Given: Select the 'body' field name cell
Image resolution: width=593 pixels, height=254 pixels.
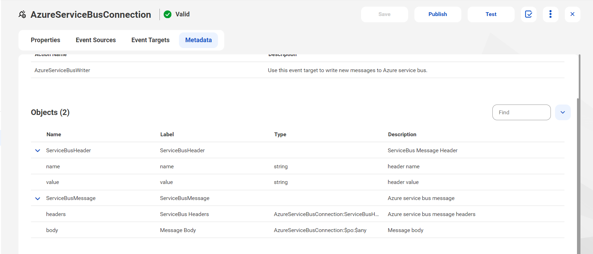Looking at the screenshot, I should coord(52,230).
